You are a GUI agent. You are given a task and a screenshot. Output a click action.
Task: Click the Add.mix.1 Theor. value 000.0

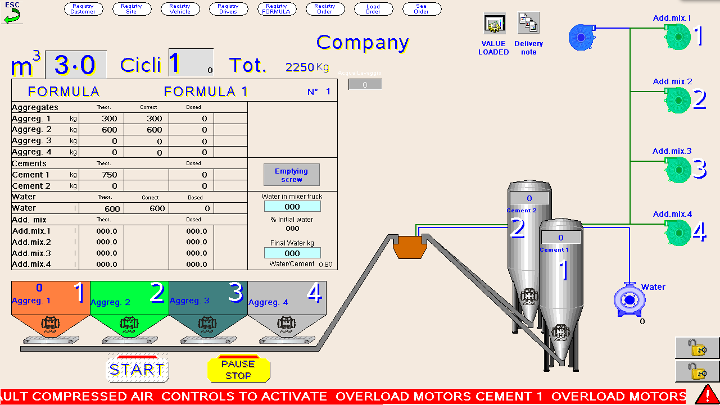point(107,231)
